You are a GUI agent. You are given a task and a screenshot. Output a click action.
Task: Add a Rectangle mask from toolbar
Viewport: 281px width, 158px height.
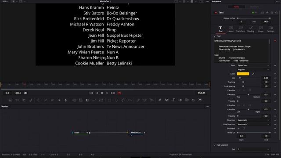tap(109, 100)
